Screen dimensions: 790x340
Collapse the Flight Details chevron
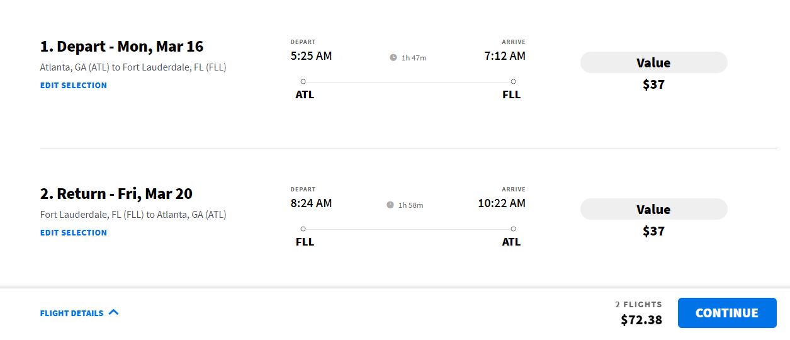[x=113, y=312]
